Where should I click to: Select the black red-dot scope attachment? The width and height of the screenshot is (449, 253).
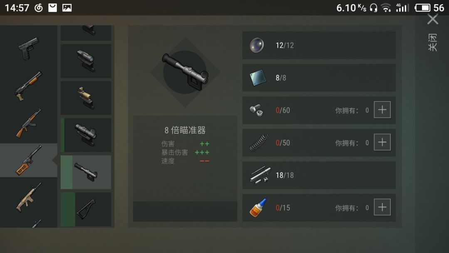pos(86,135)
